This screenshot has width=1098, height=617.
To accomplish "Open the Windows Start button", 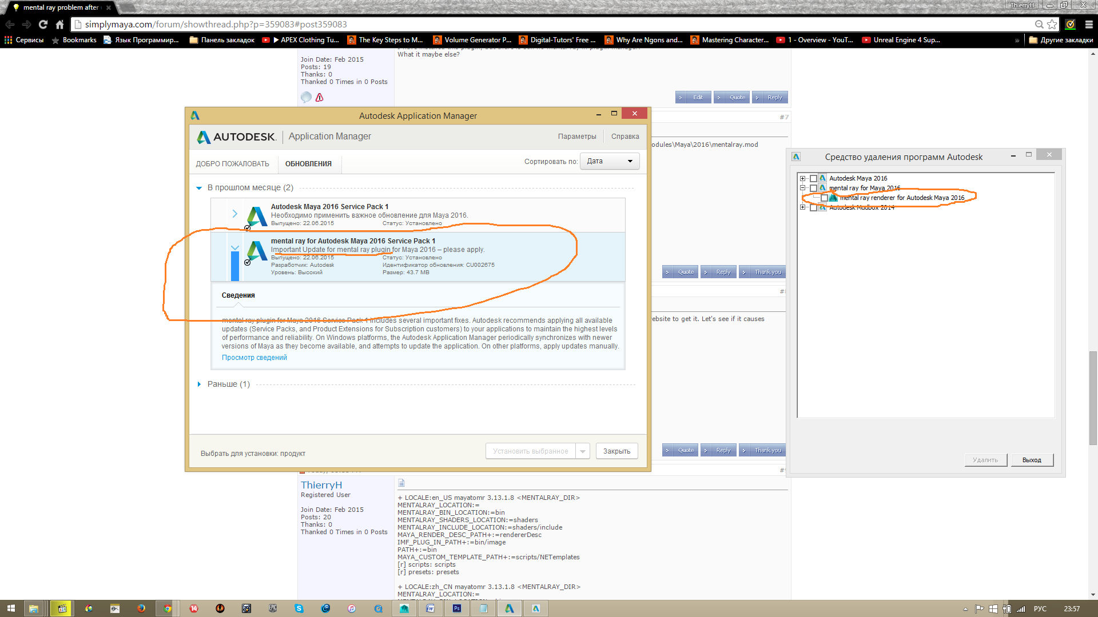I will tap(11, 608).
